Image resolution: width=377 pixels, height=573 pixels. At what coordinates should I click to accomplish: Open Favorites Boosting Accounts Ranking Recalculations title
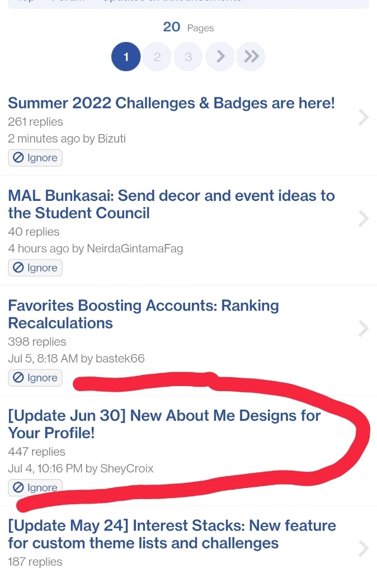pos(143,314)
